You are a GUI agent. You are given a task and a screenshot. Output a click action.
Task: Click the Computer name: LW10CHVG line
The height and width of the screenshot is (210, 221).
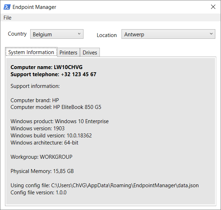coord(47,67)
